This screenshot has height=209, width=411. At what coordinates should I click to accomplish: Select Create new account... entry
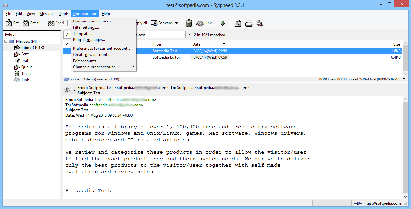[103, 55]
